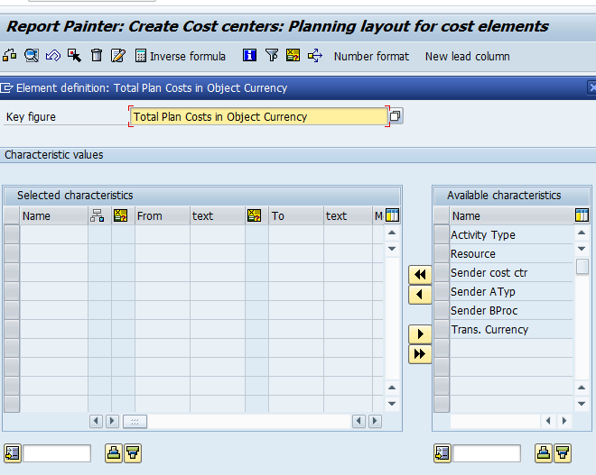The image size is (596, 475).
Task: Click the filter funnel icon in toolbar
Action: [272, 56]
